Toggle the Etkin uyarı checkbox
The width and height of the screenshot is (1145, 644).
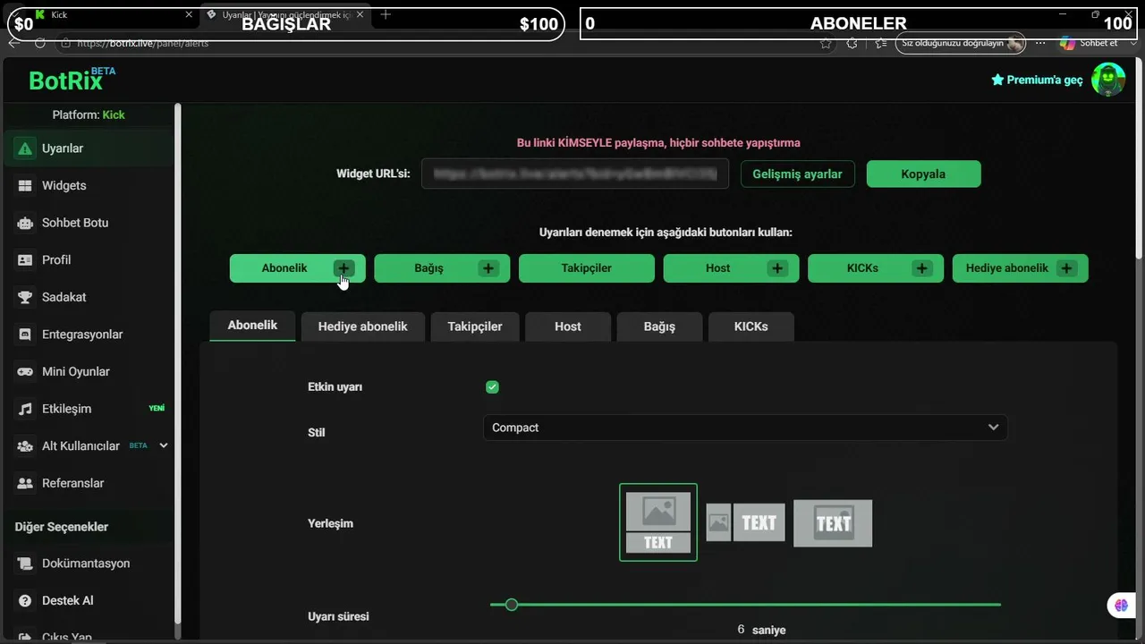point(492,387)
